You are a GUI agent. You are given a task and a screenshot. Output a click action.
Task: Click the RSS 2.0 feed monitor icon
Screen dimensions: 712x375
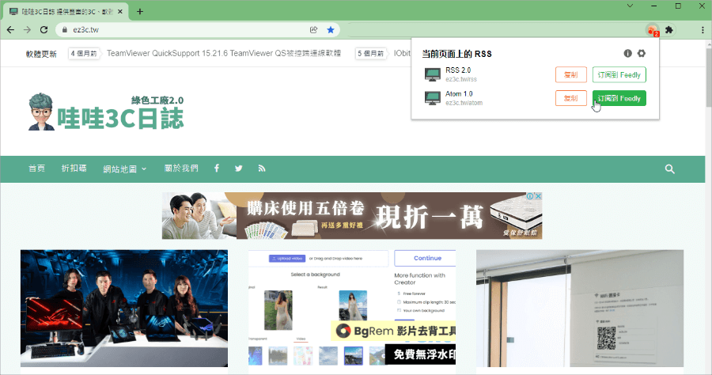(x=432, y=74)
